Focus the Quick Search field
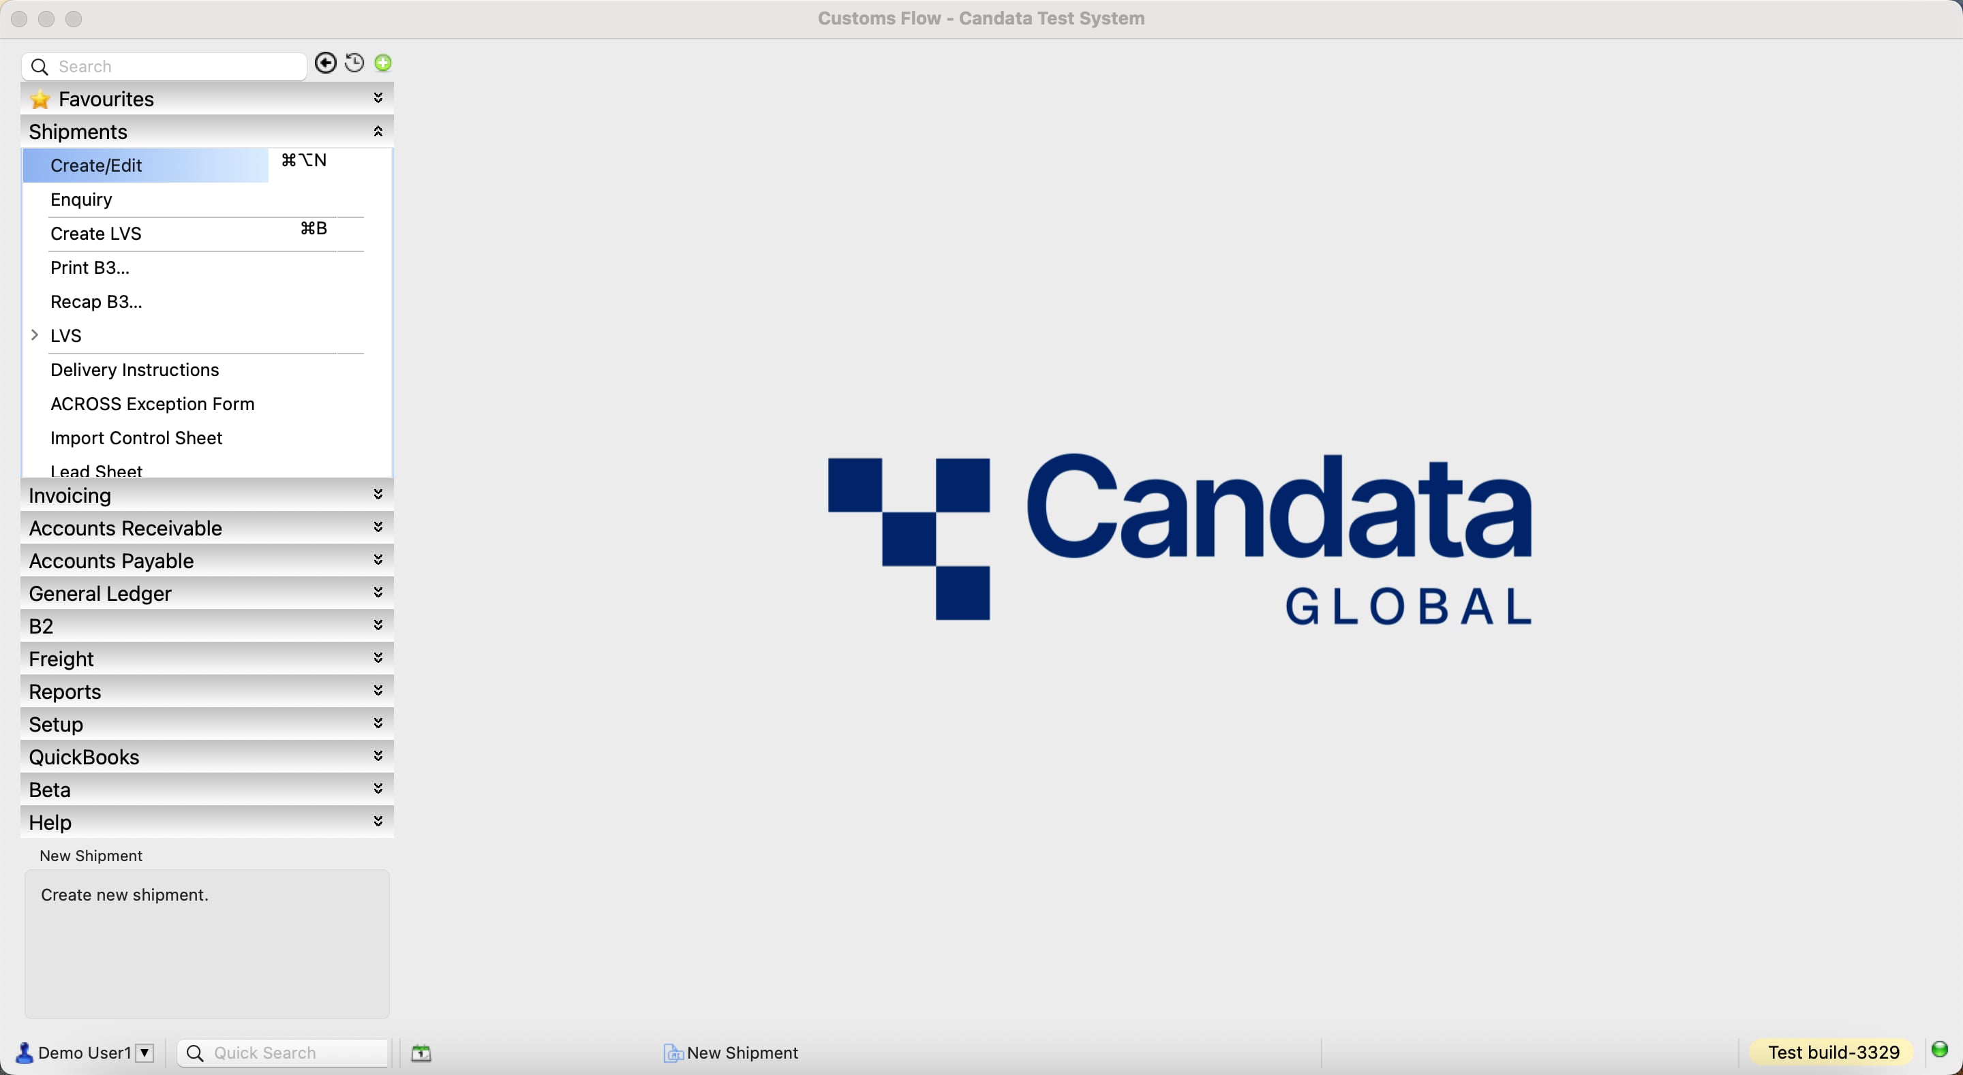This screenshot has height=1075, width=1963. click(x=283, y=1054)
